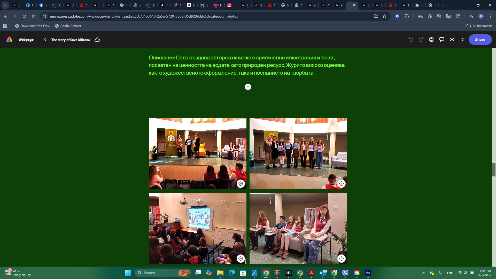Click the Bulgarian description text block

pyautogui.click(x=247, y=65)
